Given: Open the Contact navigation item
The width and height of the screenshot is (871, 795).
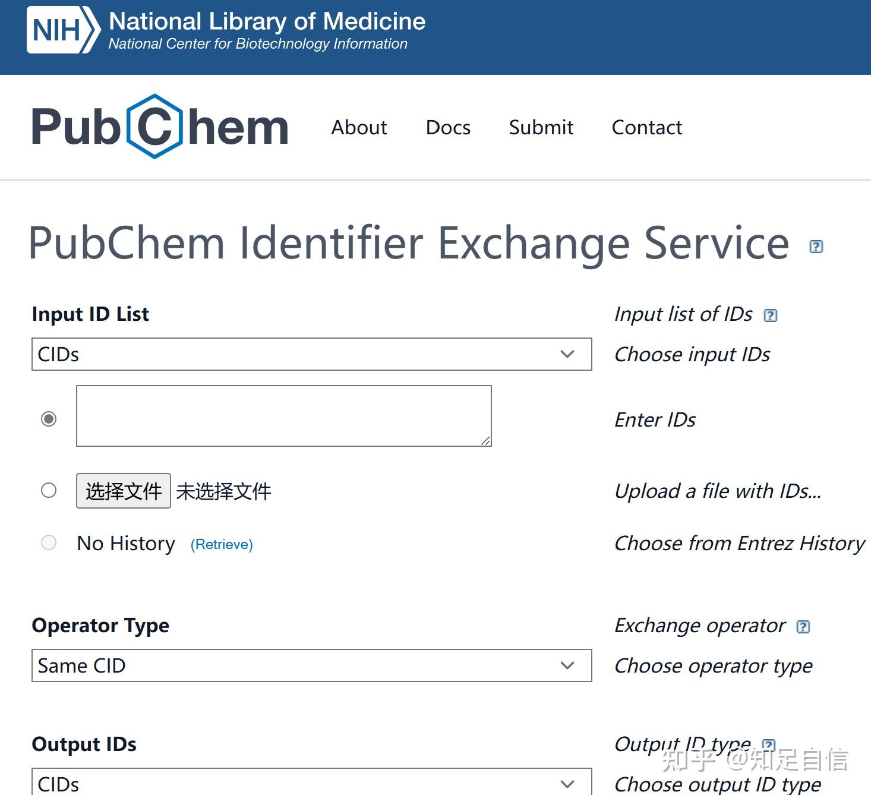Looking at the screenshot, I should [646, 127].
